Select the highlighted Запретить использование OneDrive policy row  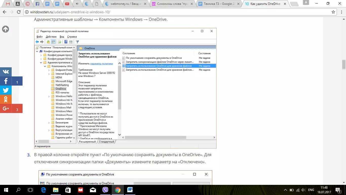[169, 66]
